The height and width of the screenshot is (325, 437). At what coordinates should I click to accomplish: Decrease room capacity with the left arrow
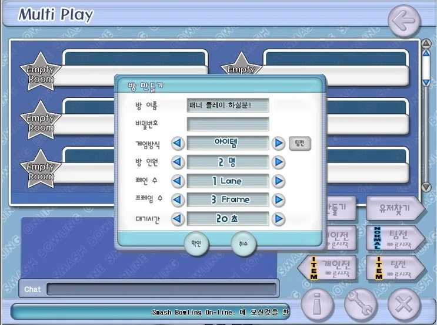[x=178, y=162]
